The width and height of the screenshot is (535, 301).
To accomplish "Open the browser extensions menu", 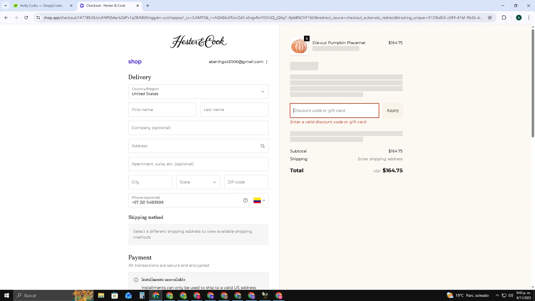I will [504, 17].
